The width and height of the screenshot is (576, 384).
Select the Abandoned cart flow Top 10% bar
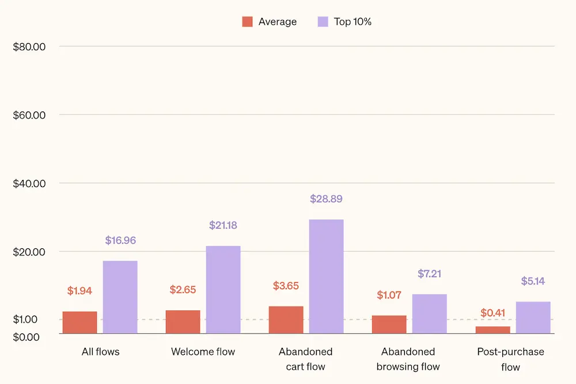click(326, 277)
